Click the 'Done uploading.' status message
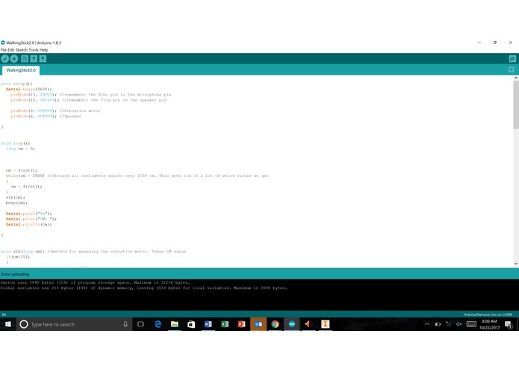The width and height of the screenshot is (519, 369). (x=15, y=274)
